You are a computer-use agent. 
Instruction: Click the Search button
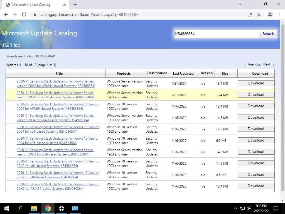pos(268,34)
